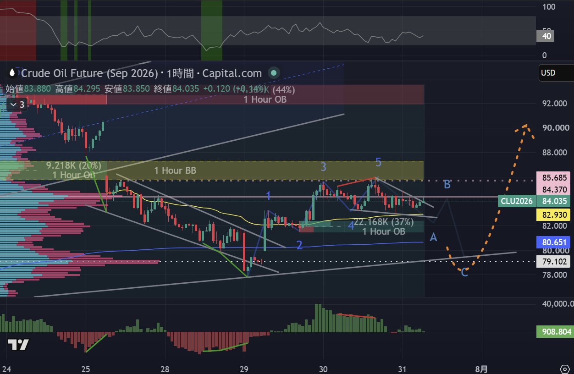The width and height of the screenshot is (574, 374).
Task: Click the CLU2026 symbol price tag
Action: pyautogui.click(x=516, y=201)
